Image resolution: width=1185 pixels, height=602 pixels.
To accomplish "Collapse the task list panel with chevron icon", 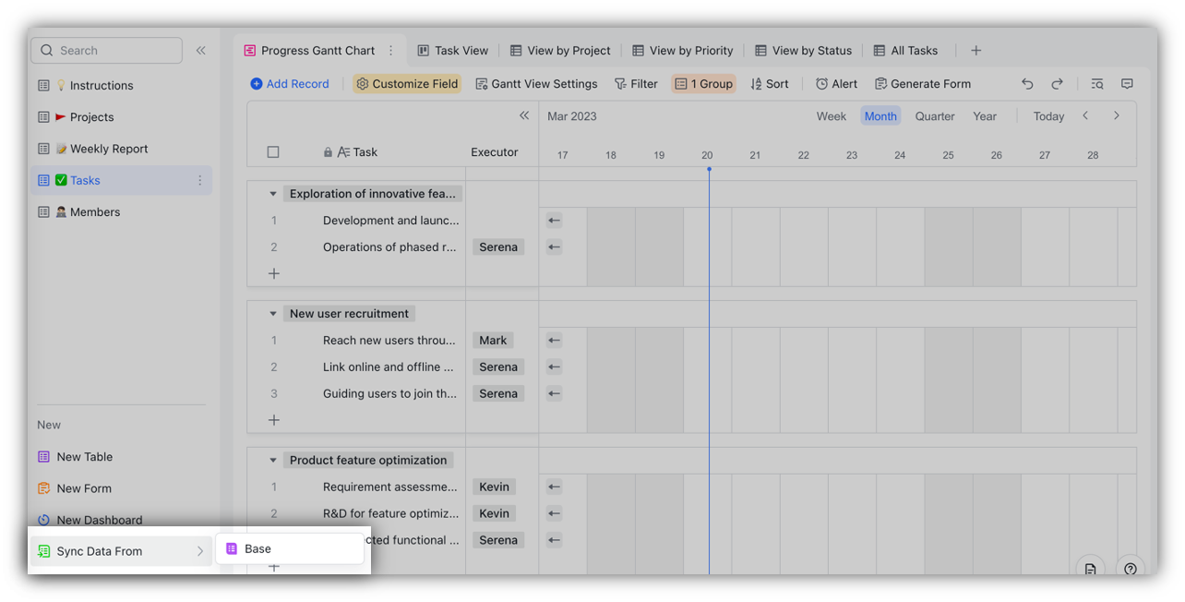I will coord(524,115).
